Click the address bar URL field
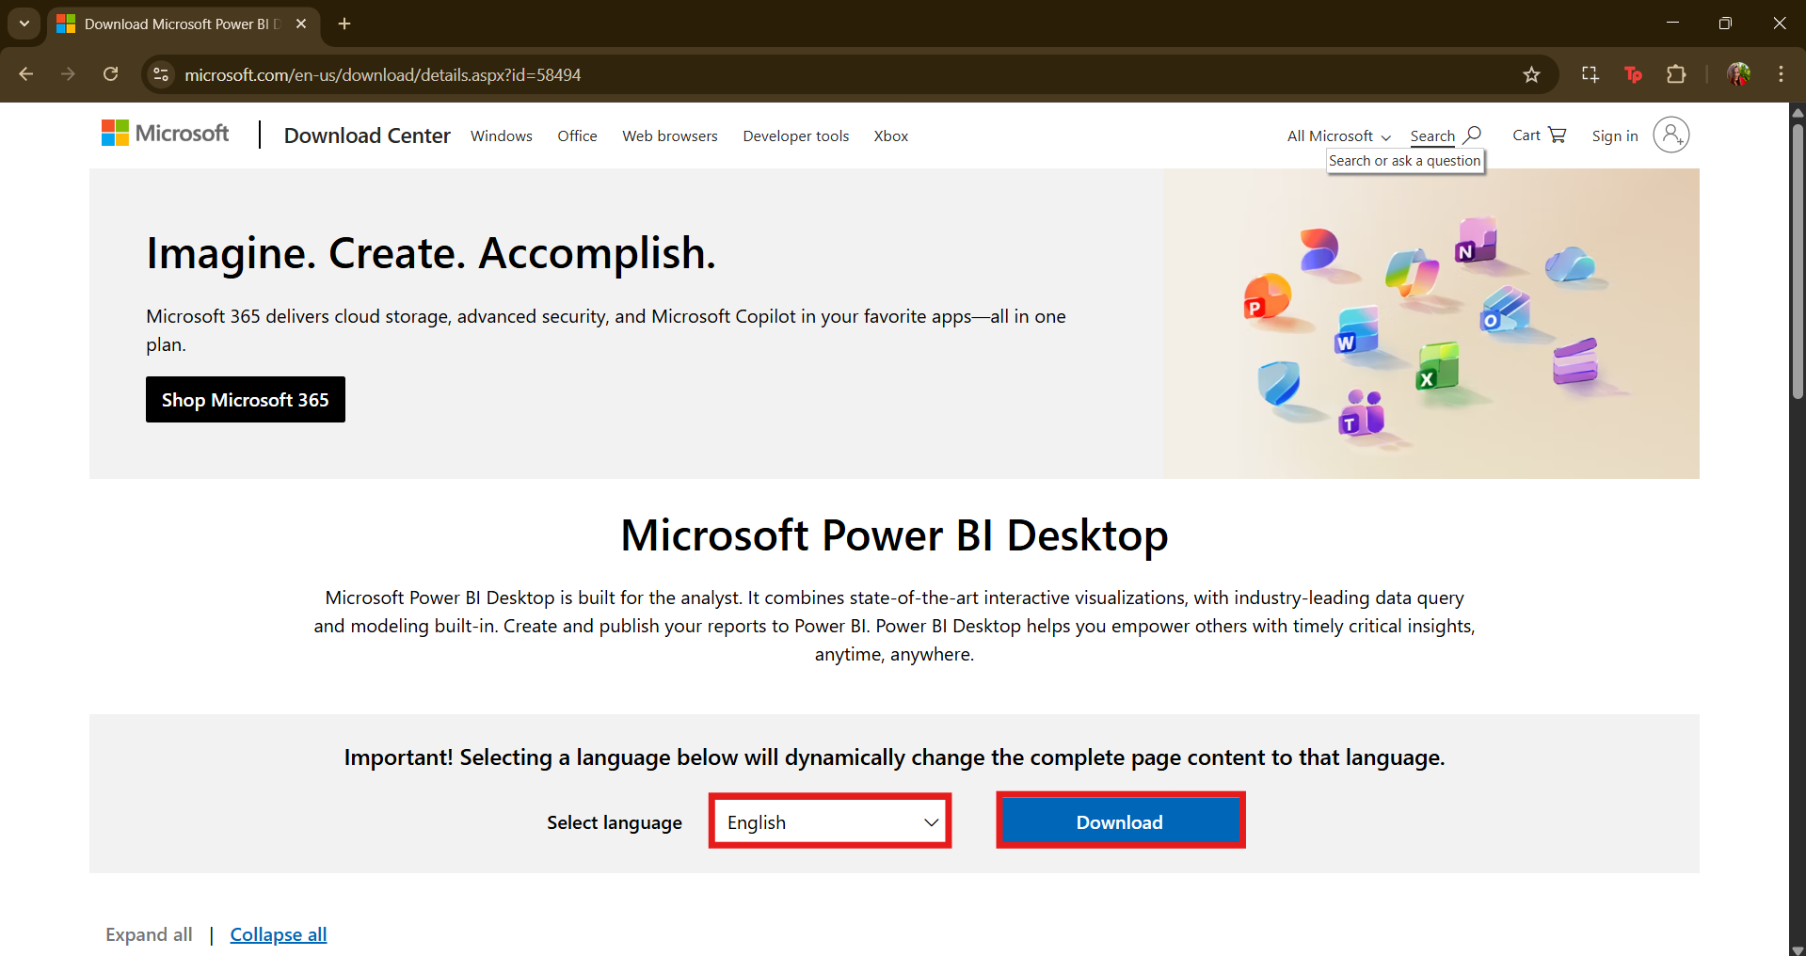 [x=847, y=74]
